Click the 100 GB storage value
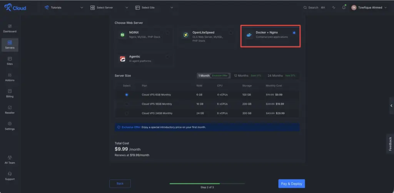This screenshot has height=193, width=394. [x=247, y=95]
